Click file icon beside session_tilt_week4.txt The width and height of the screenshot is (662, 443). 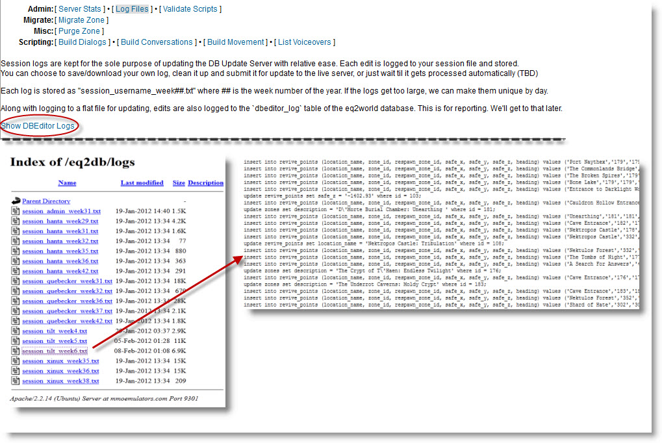tap(16, 331)
